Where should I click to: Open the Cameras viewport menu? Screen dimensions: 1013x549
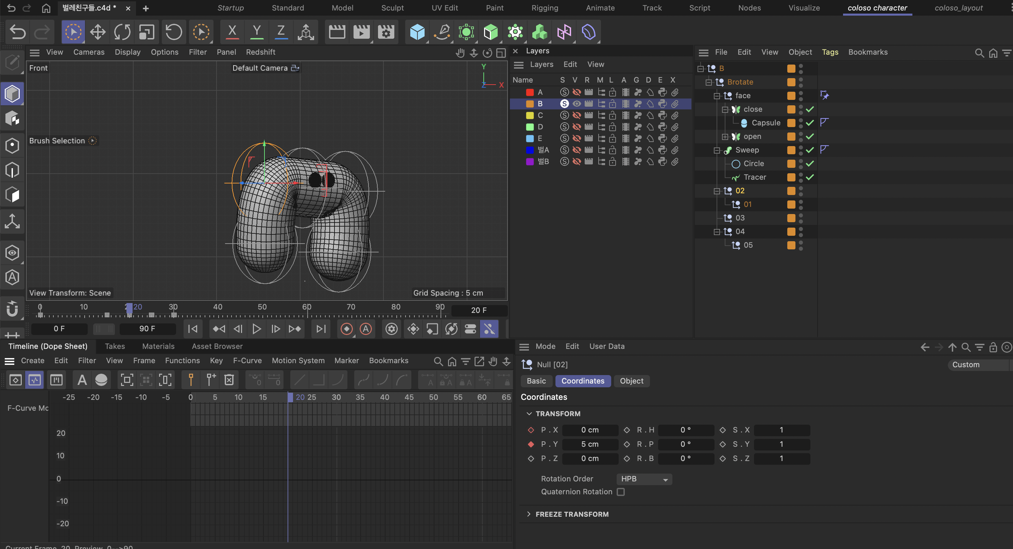pos(89,52)
